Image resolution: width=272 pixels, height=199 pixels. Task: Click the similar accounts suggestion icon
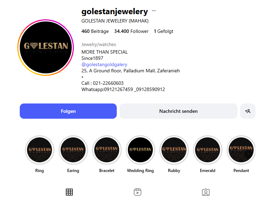click(x=247, y=111)
